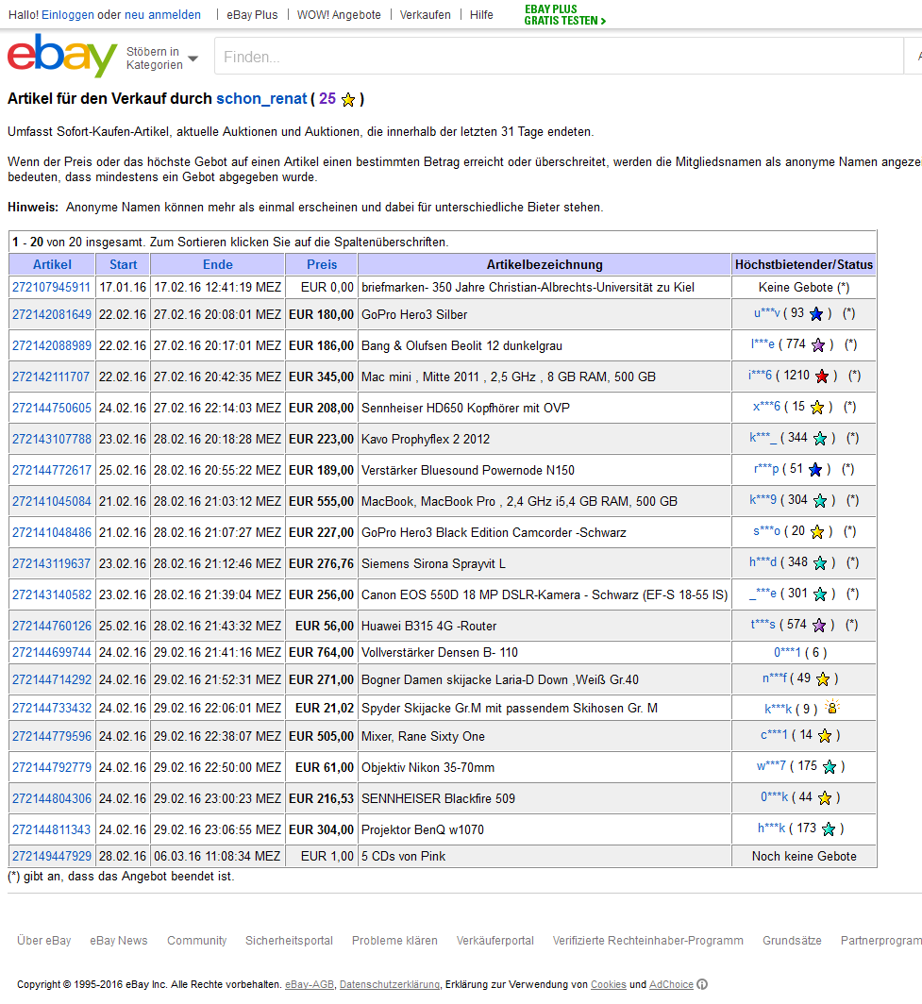
Task: Open WOW! Angebote in the top menu
Action: (x=339, y=15)
